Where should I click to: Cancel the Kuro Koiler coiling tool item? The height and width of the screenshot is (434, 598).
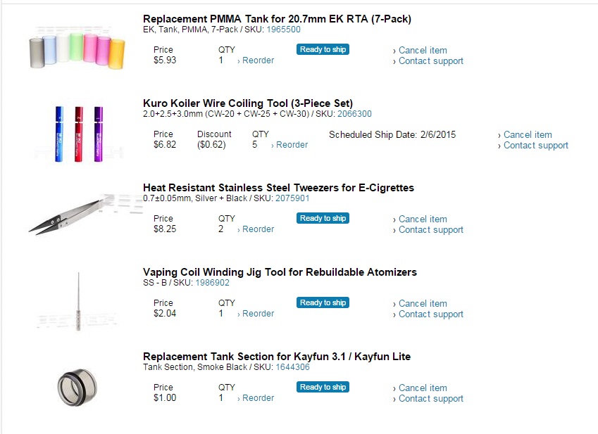528,135
